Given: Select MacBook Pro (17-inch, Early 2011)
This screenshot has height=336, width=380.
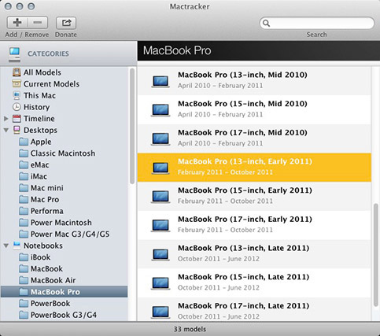Looking at the screenshot, I should tap(254, 225).
